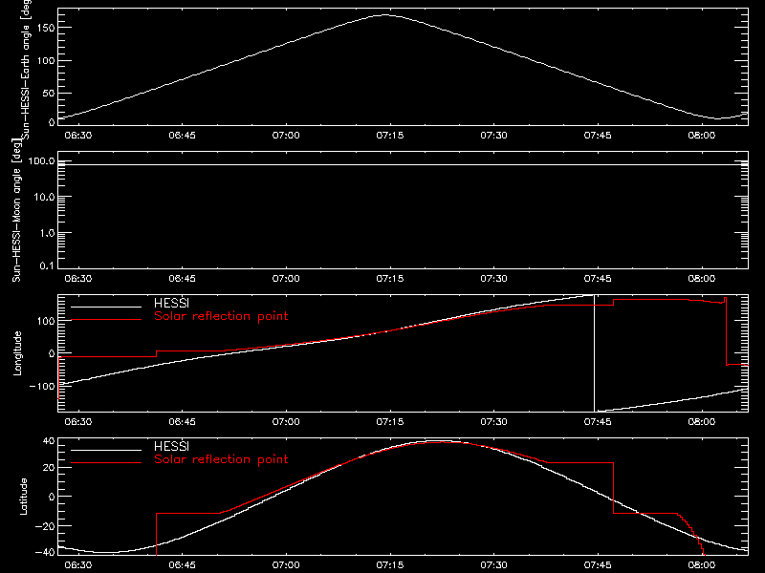Image resolution: width=765 pixels, height=573 pixels.
Task: Click 07:00 time label of Moon angle plot
Action: click(x=286, y=278)
